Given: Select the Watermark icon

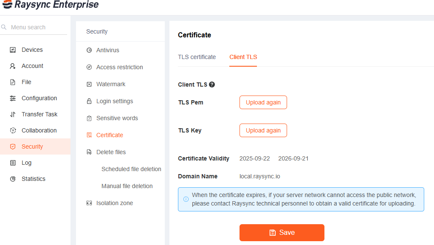Looking at the screenshot, I should 89,84.
